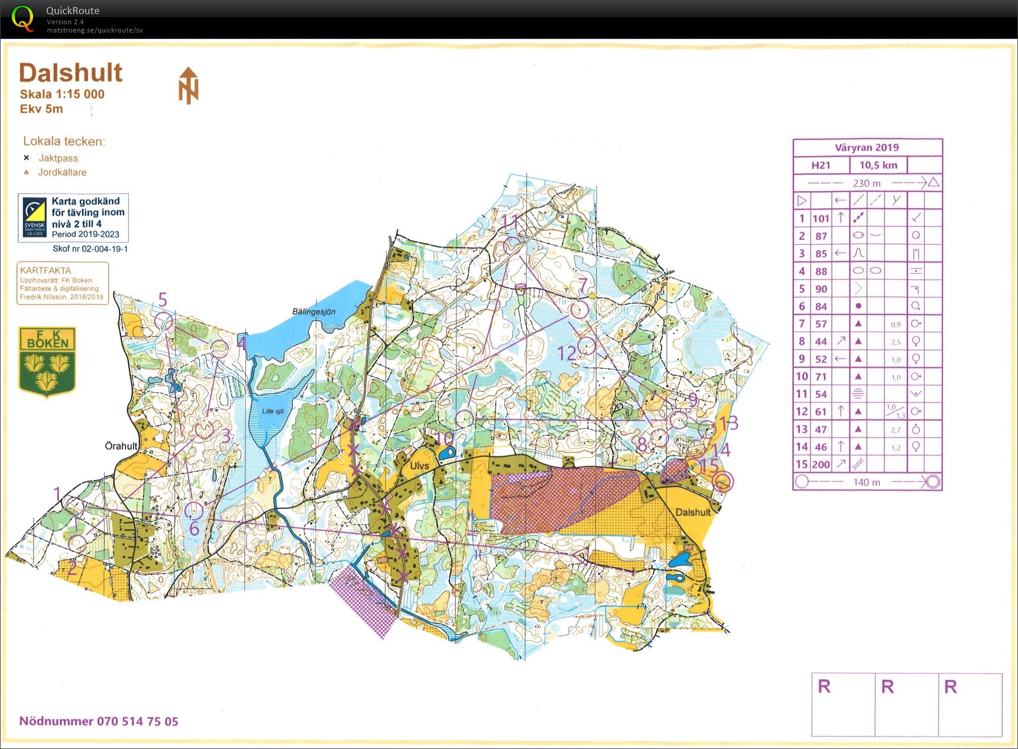Click control code 84 in the table
The width and height of the screenshot is (1018, 749).
click(x=821, y=306)
